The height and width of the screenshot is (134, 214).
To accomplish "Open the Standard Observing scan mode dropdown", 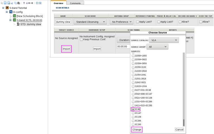I will point(90,22).
